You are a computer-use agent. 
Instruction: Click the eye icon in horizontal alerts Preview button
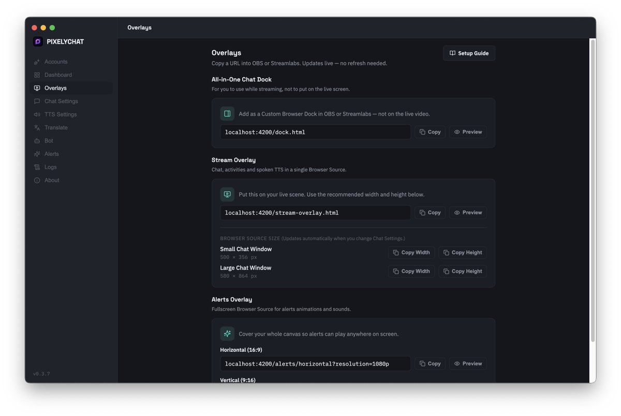point(457,364)
